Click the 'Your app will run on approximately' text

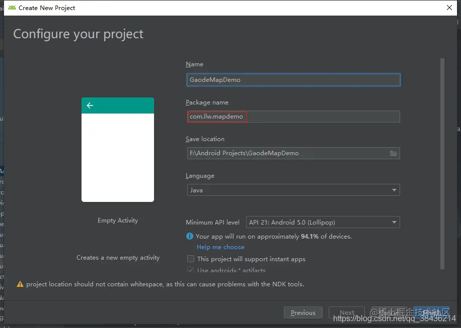tap(247, 237)
